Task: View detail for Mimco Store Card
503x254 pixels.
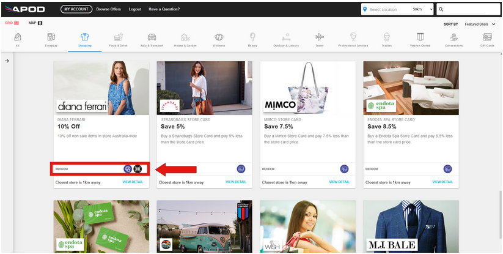Action: click(x=339, y=182)
